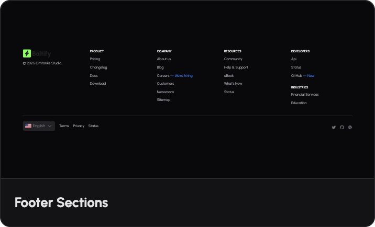
Task: Open the Pricing link under Product
Action: [95, 59]
